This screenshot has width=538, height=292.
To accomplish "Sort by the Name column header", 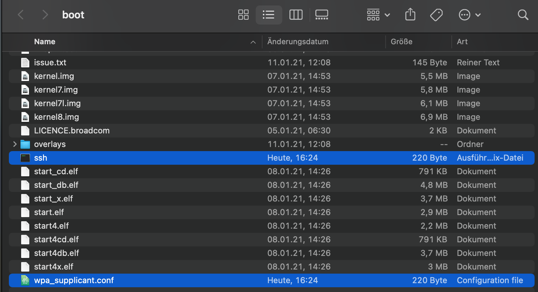I will click(x=45, y=42).
